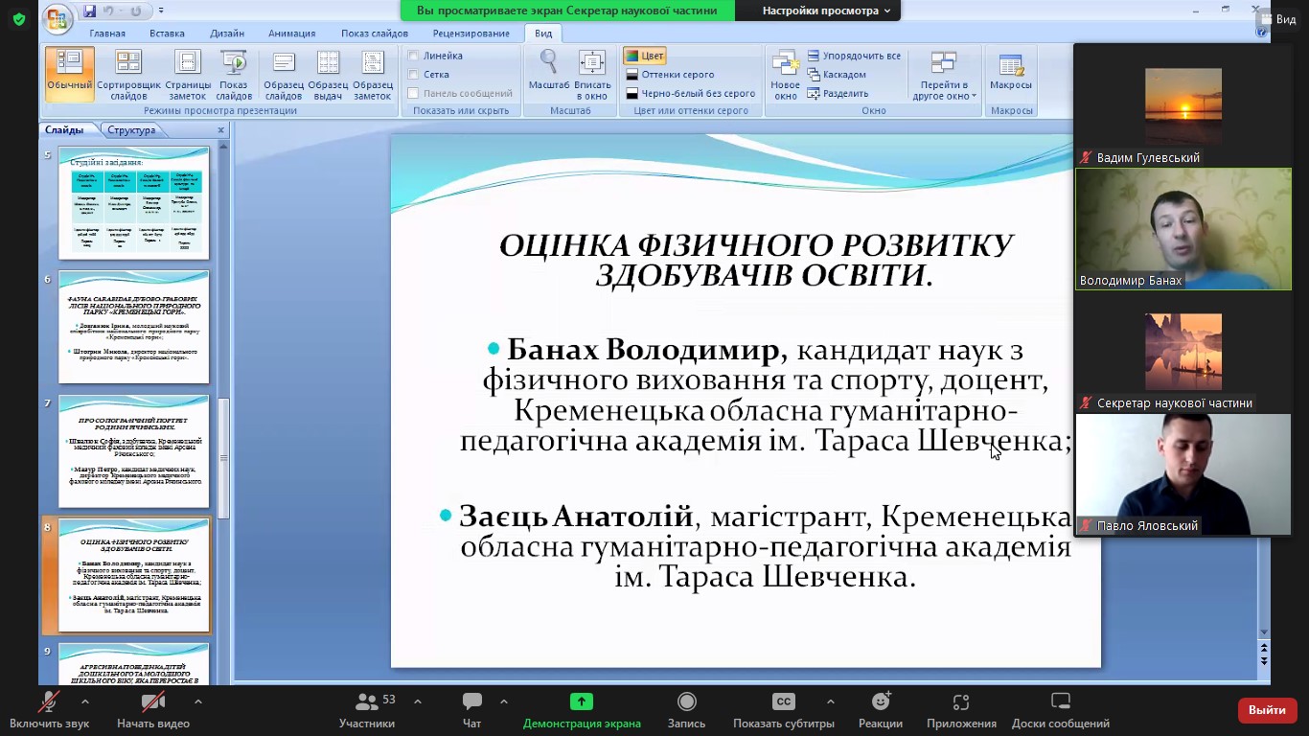
Task: Open the Slide Master view
Action: click(x=284, y=74)
